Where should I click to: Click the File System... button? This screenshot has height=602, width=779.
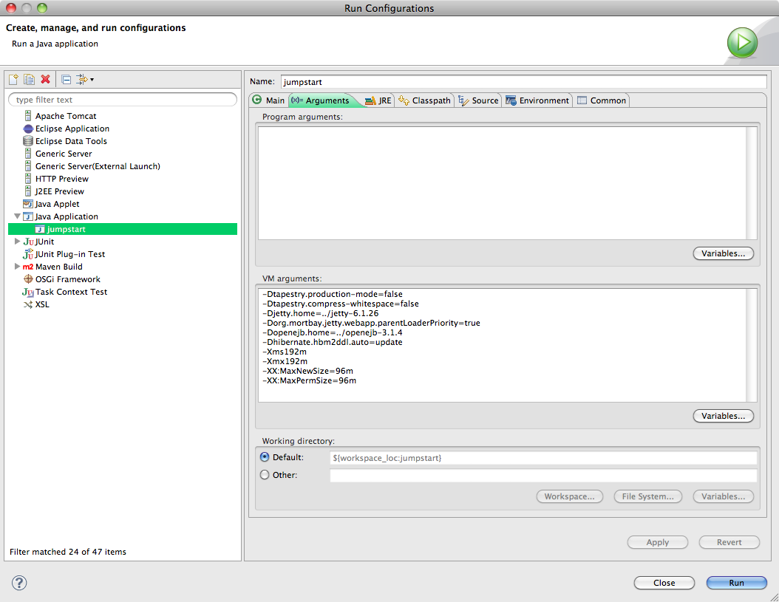coord(648,496)
